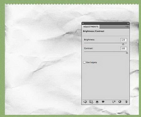
Task: Open the Adjustments panel menu
Action: click(127, 27)
